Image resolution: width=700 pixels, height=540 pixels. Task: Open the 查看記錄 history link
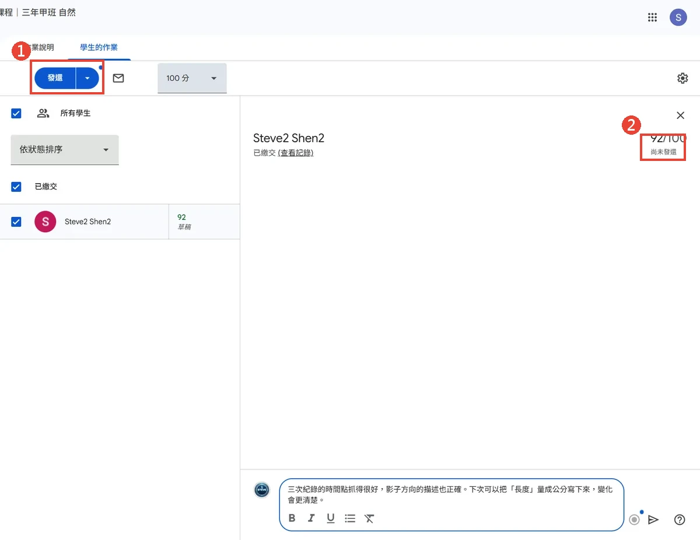coord(296,153)
